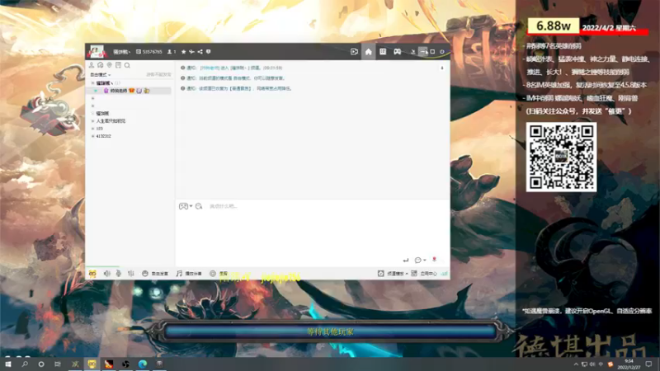Click the taskbar clock showing 2022/12/27
Screen dimensions: 660x371
[x=629, y=364]
